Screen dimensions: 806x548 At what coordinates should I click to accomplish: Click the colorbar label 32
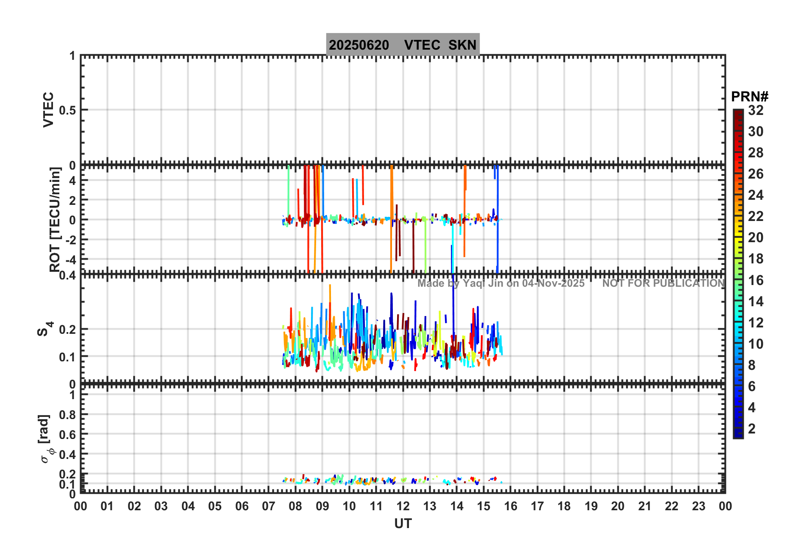(x=756, y=110)
